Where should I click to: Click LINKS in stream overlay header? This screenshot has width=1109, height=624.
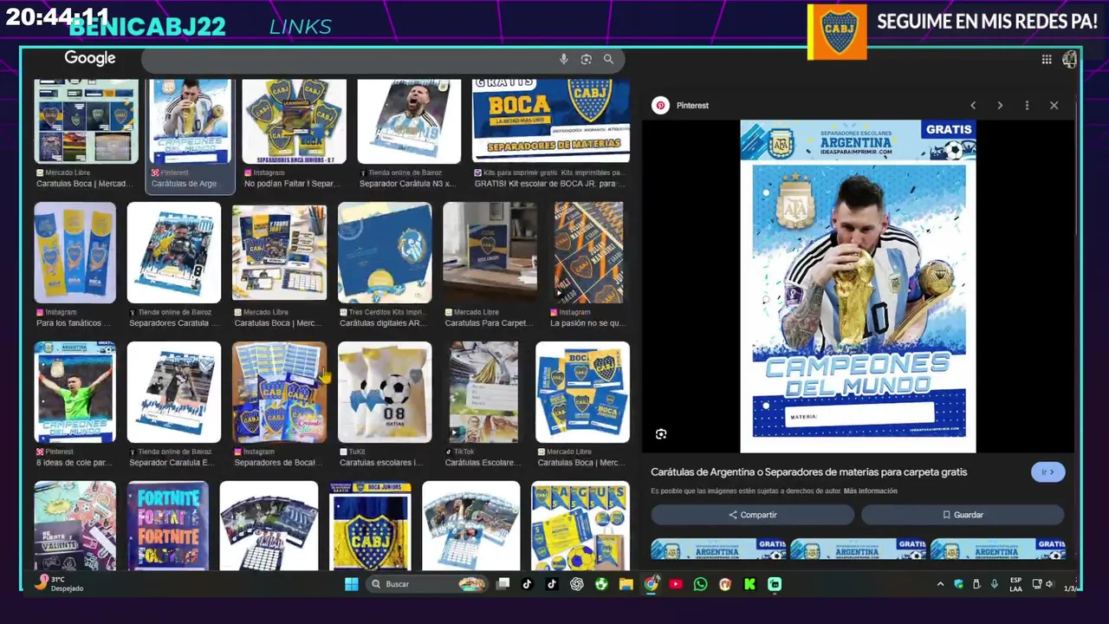[301, 27]
